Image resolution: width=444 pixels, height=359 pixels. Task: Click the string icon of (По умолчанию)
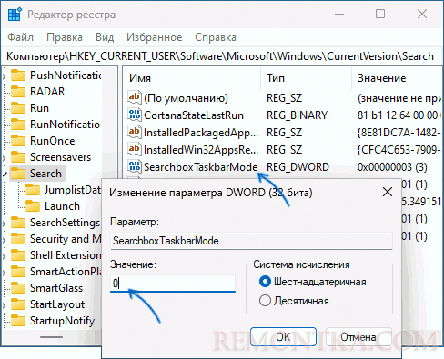pyautogui.click(x=135, y=97)
